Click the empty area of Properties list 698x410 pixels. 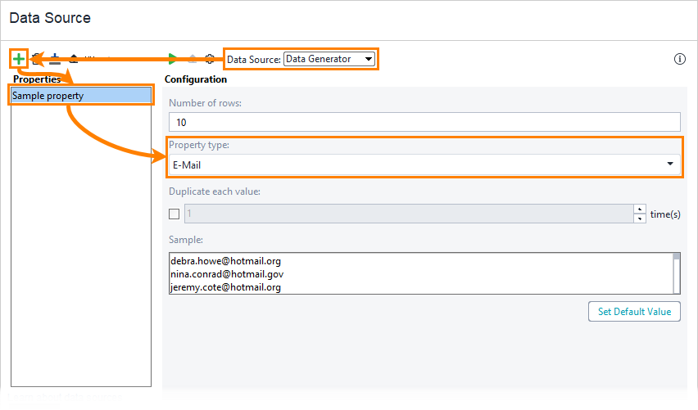tap(80, 246)
